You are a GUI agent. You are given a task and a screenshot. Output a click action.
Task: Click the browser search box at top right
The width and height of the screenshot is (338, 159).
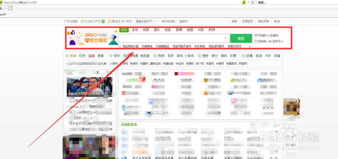pyautogui.click(x=297, y=3)
